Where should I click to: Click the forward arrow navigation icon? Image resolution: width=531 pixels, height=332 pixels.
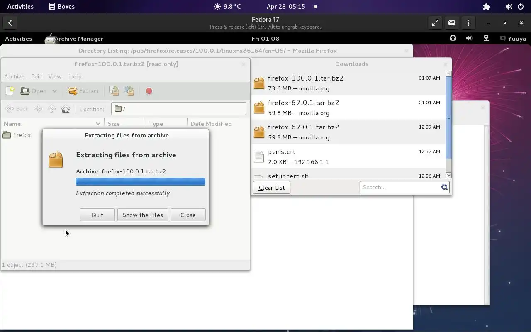38,109
